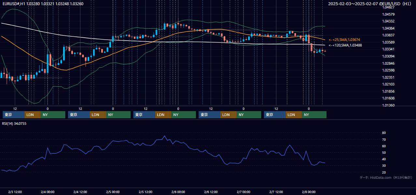416x195 pixels.
Task: Click the '2/6 00:00' date label
Action: point(178,192)
